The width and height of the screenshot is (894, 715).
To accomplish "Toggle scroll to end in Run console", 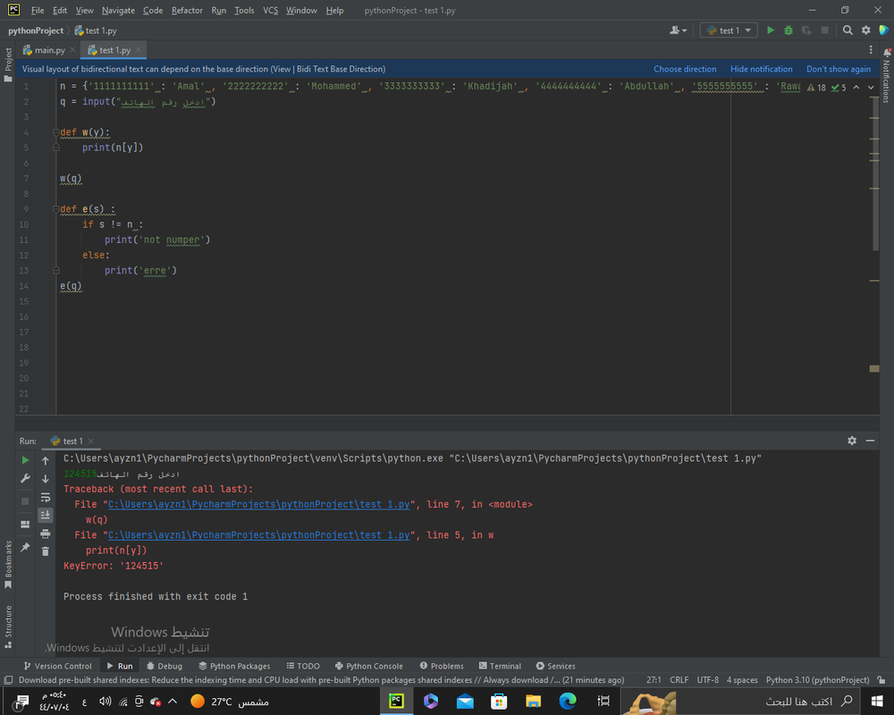I will click(x=45, y=515).
